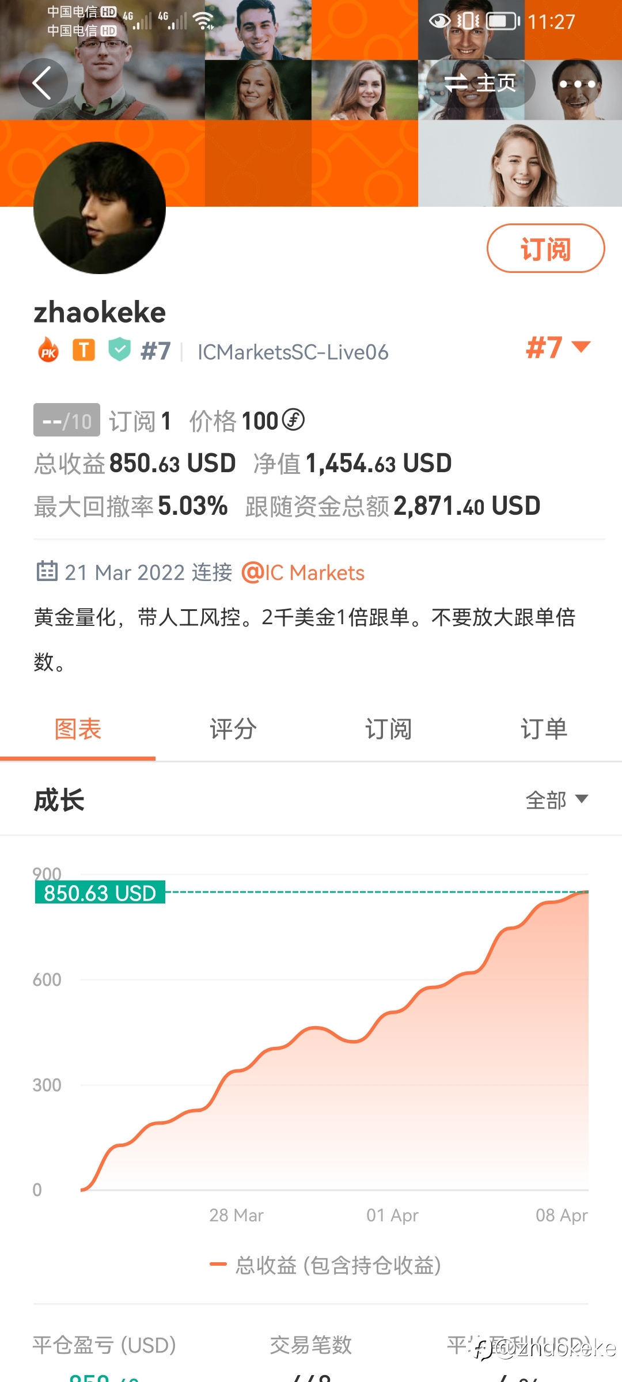Select the 订阅 tab
The height and width of the screenshot is (1382, 622).
(x=389, y=729)
